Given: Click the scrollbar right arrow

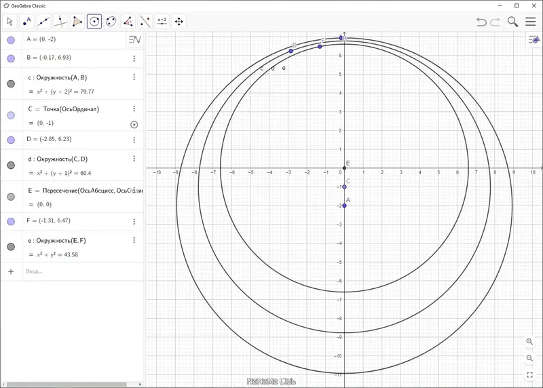Looking at the screenshot, I should [x=140, y=384].
